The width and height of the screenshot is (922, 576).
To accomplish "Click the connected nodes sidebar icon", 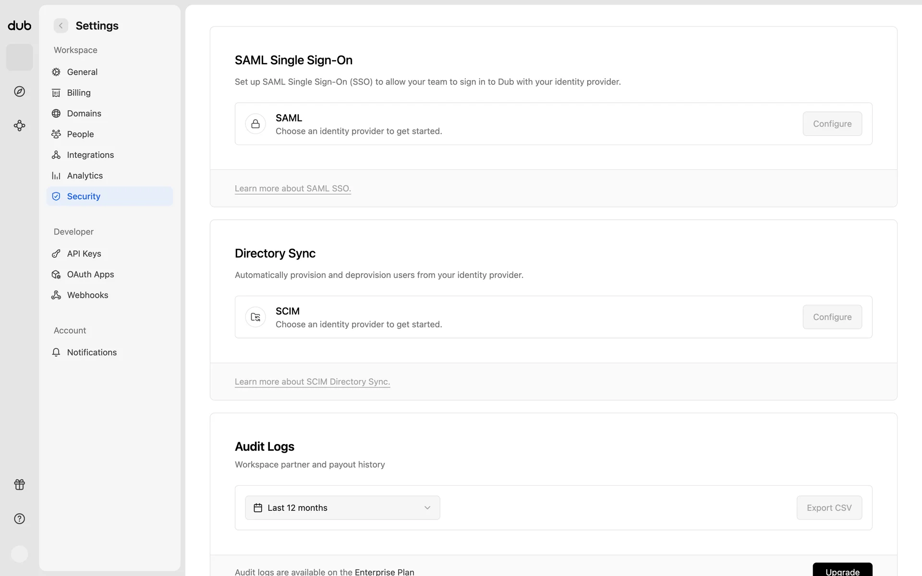I will click(19, 126).
